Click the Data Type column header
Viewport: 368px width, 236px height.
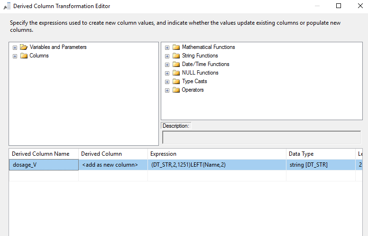[x=321, y=154]
